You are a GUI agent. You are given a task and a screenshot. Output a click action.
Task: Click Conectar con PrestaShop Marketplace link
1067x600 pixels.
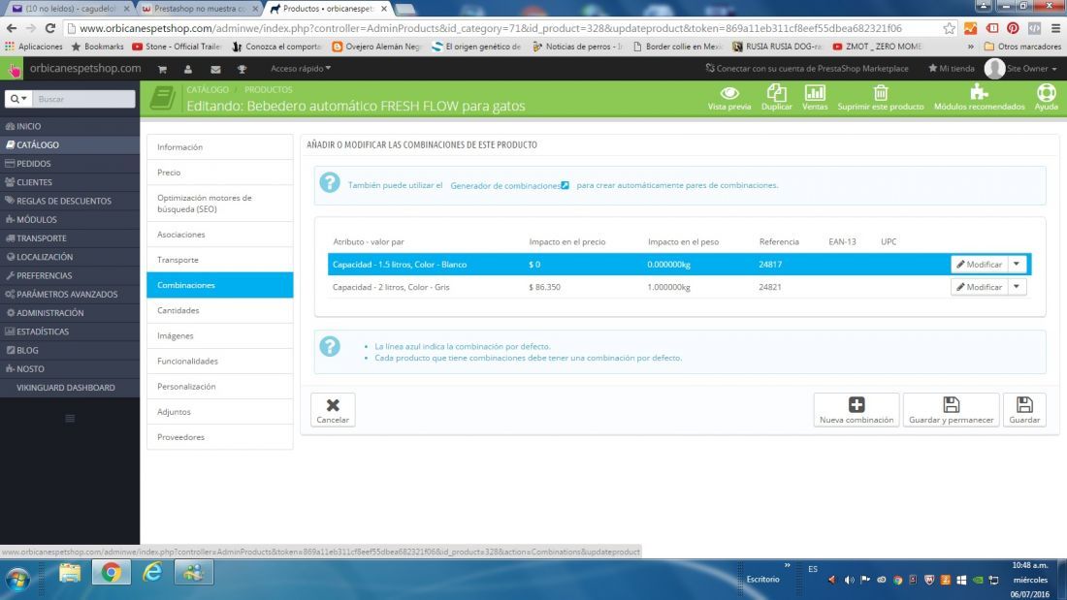(x=807, y=69)
